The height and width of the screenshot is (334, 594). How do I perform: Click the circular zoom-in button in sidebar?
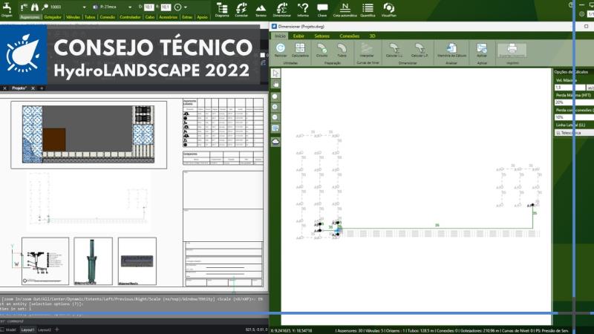275,107
